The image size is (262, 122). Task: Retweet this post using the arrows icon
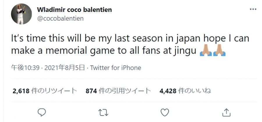tap(103, 112)
